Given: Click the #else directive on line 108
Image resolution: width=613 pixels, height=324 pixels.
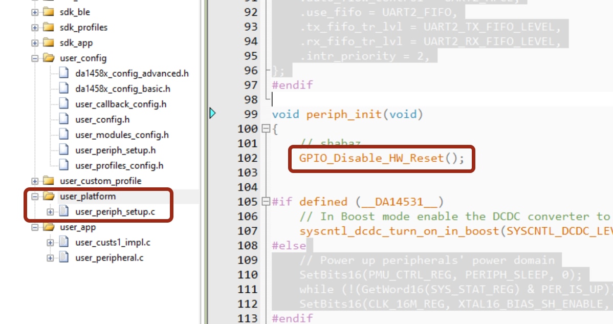Looking at the screenshot, I should 289,246.
